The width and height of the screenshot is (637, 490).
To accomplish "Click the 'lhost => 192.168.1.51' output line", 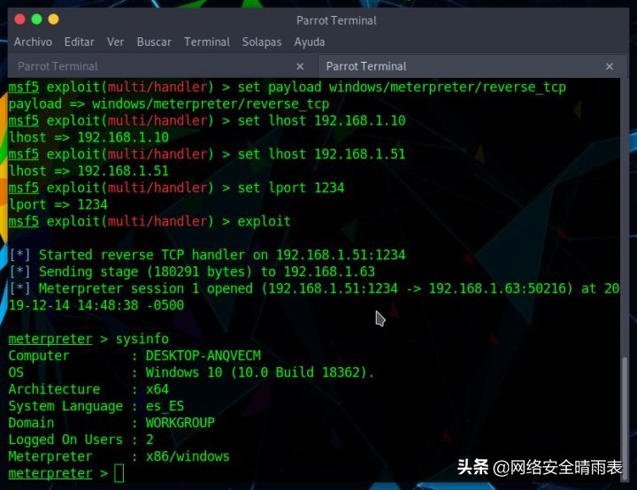I will [x=88, y=171].
